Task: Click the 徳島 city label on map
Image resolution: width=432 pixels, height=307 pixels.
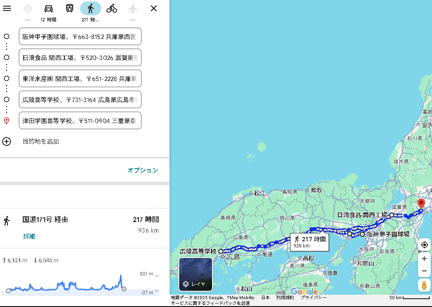Action: click(x=333, y=273)
